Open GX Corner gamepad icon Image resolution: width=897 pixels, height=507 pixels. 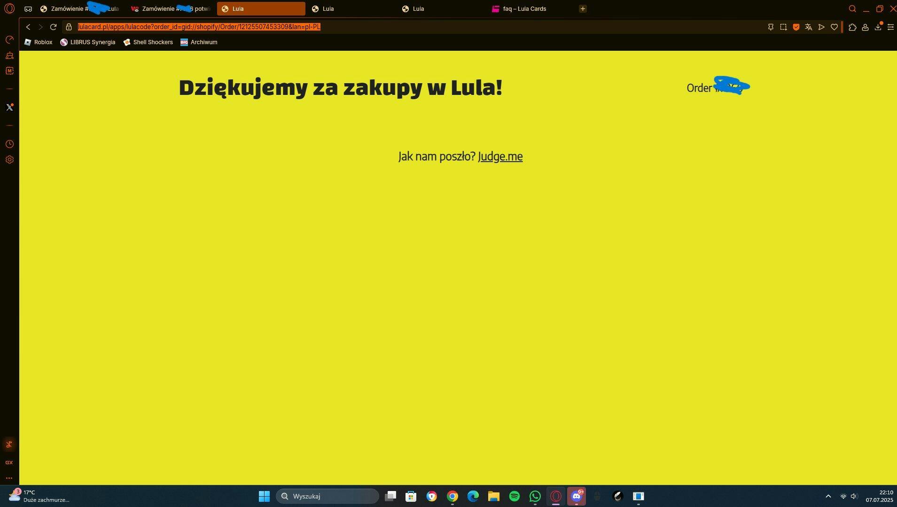pos(28,9)
